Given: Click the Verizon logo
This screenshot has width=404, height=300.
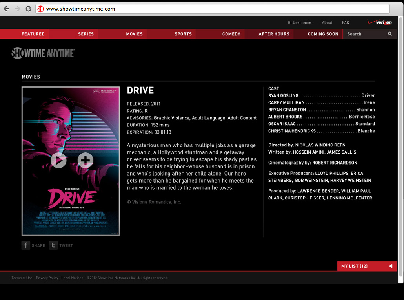Looking at the screenshot, I should [380, 22].
